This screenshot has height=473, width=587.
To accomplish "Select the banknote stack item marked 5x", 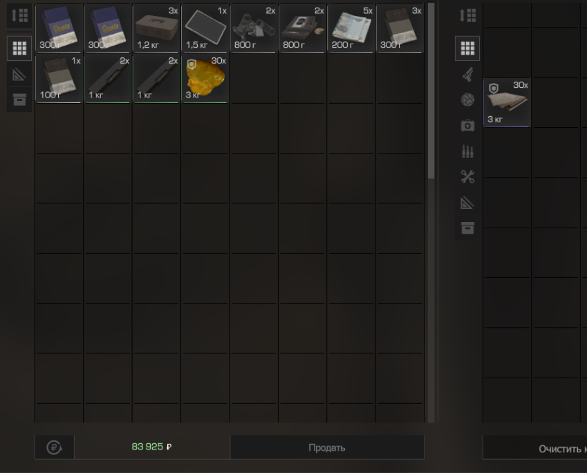I will 351,28.
